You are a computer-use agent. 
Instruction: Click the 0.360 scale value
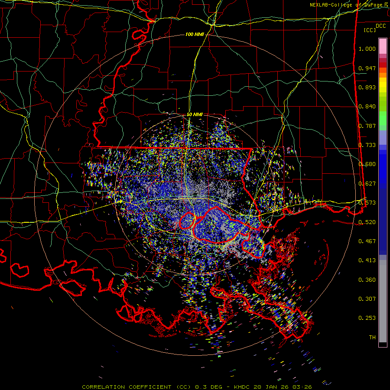(367, 280)
